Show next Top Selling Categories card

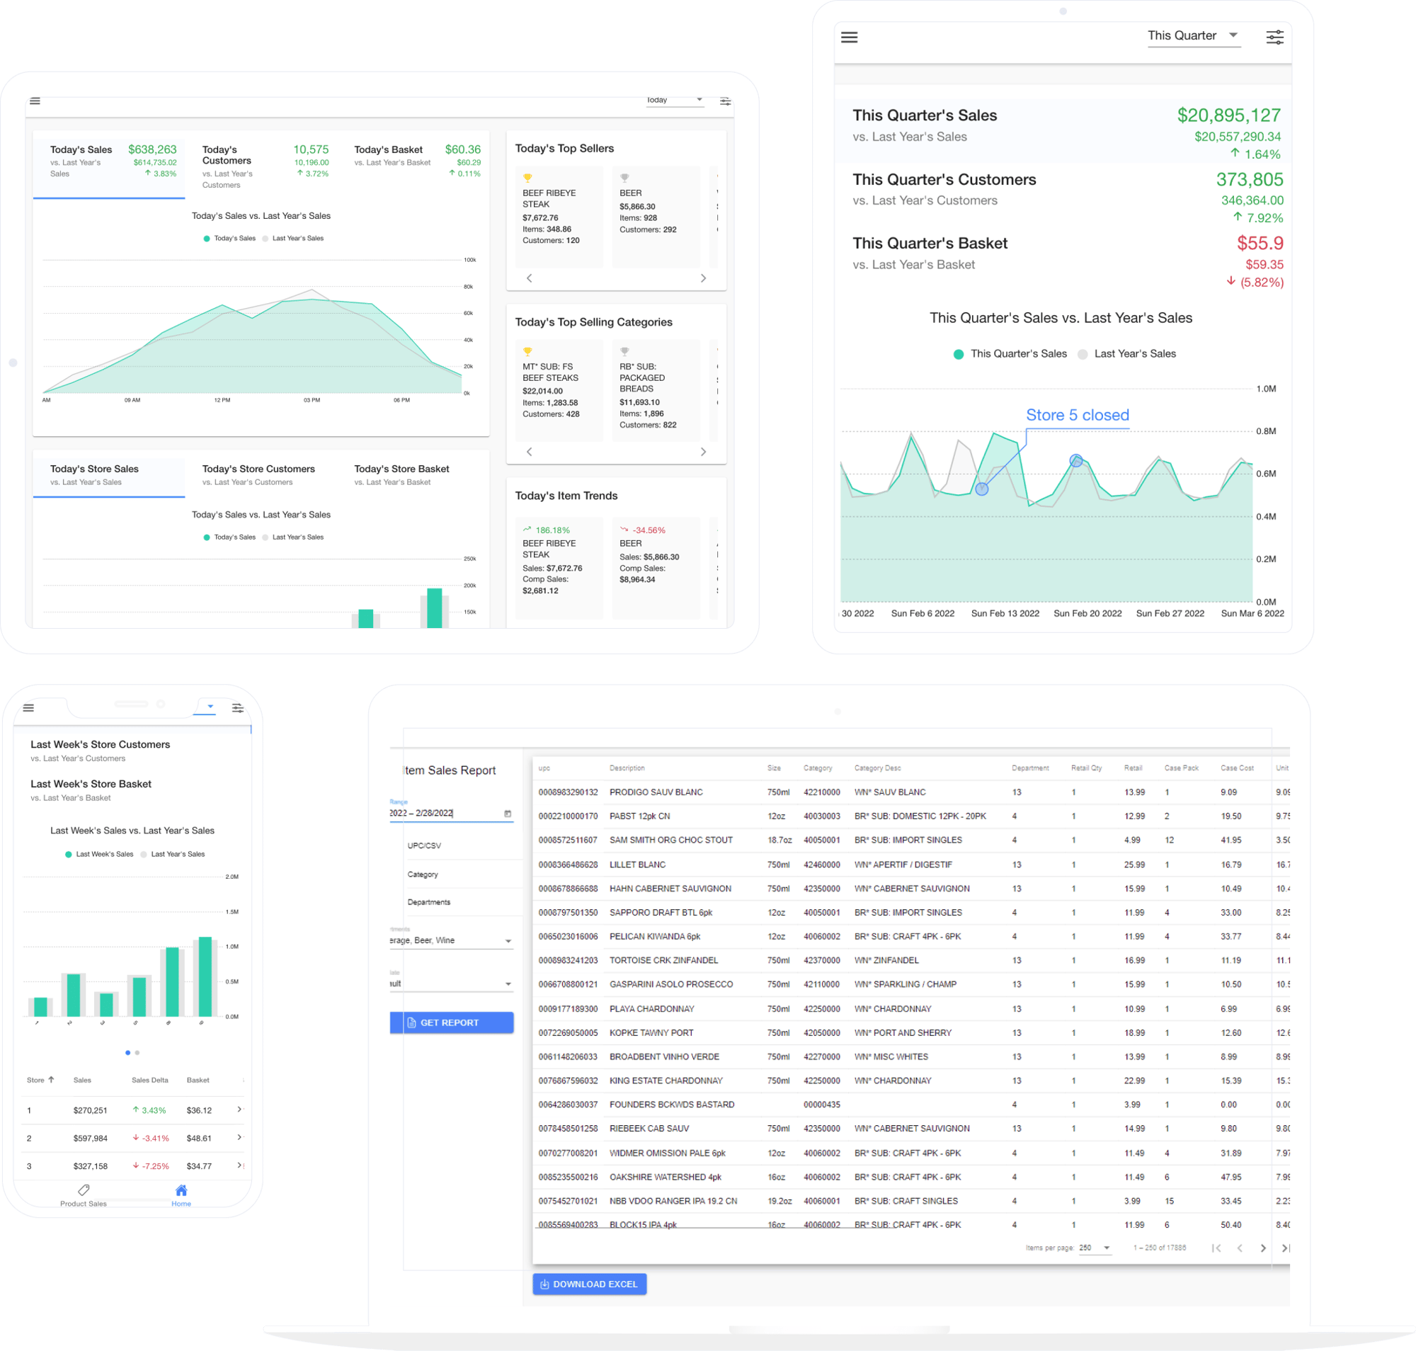coord(703,452)
